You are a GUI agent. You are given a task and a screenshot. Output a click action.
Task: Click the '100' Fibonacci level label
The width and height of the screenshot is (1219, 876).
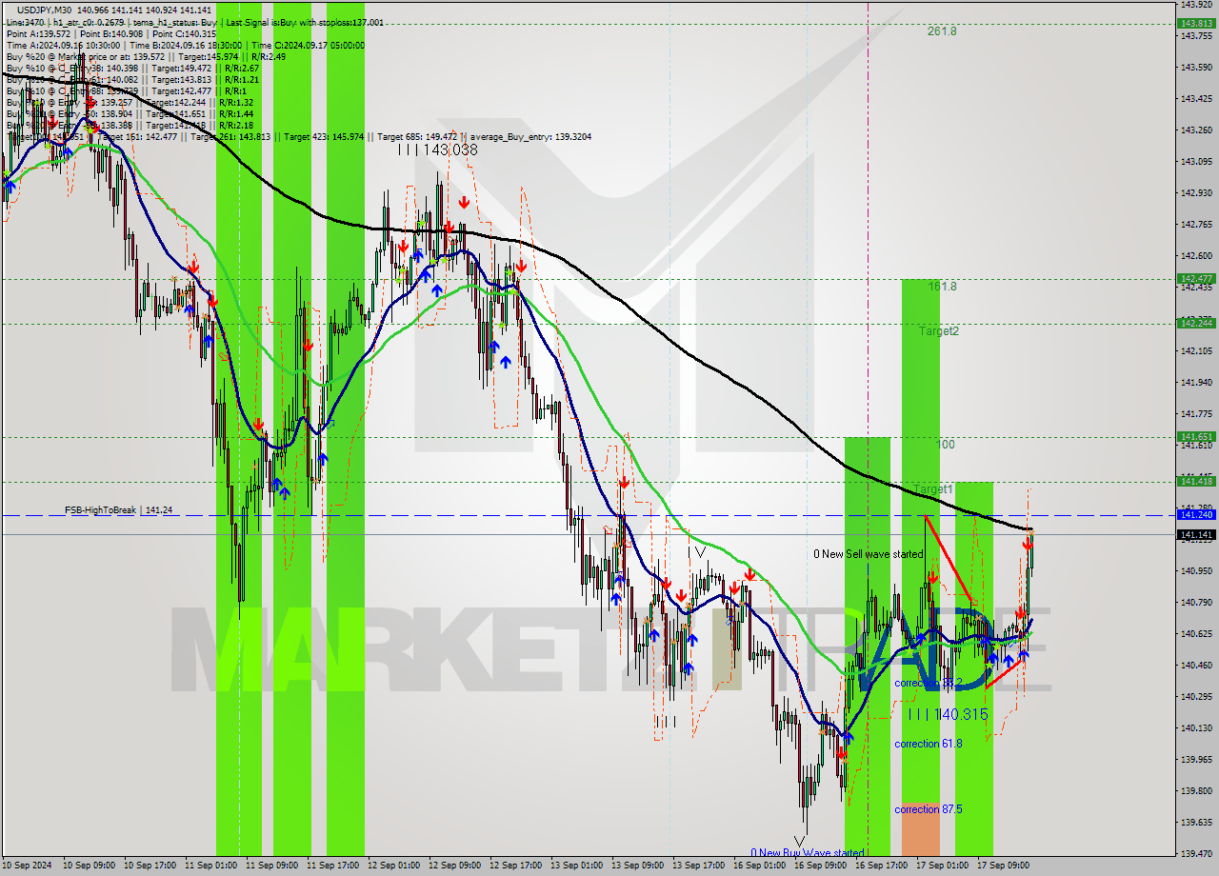(x=945, y=445)
